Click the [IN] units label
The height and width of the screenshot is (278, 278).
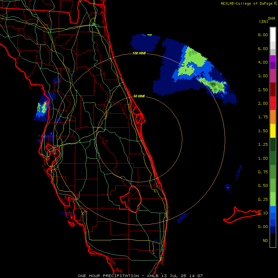tap(263, 21)
